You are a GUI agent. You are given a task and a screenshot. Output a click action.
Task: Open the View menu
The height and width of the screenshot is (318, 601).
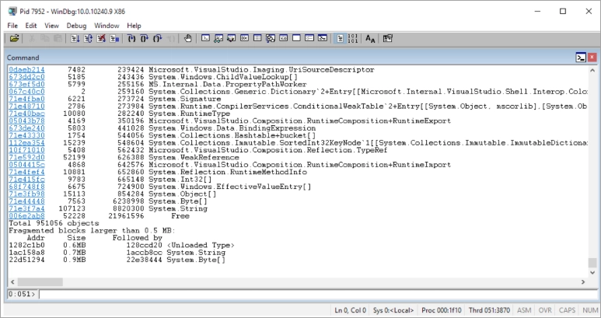(x=52, y=26)
